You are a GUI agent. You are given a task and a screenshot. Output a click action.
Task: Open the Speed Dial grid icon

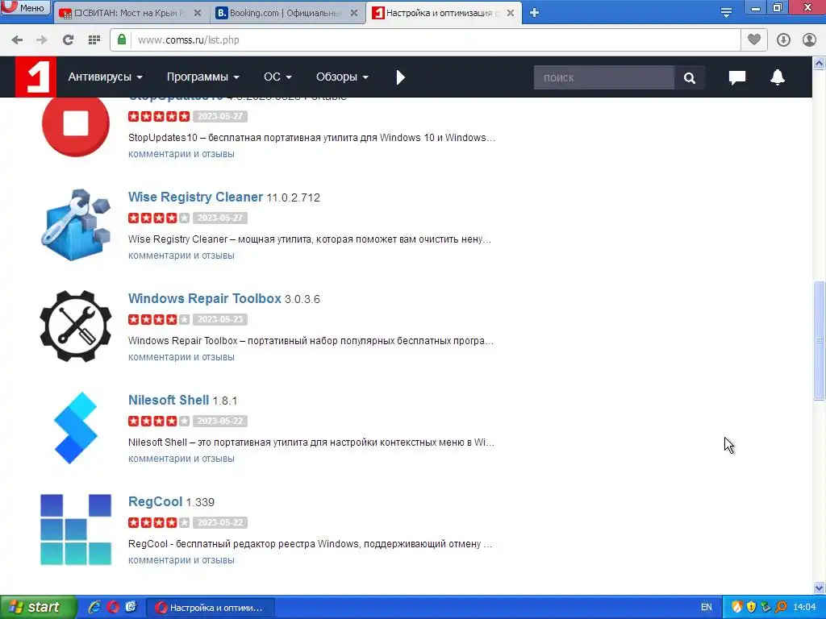94,39
